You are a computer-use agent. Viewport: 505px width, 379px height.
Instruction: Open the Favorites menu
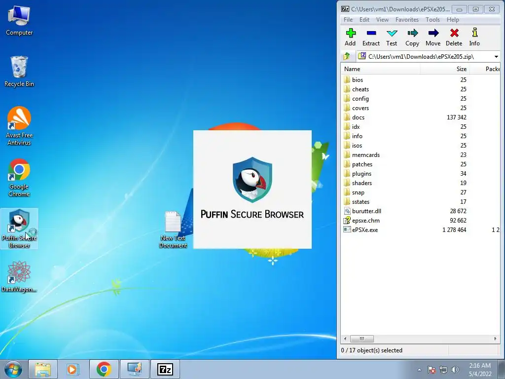(407, 20)
